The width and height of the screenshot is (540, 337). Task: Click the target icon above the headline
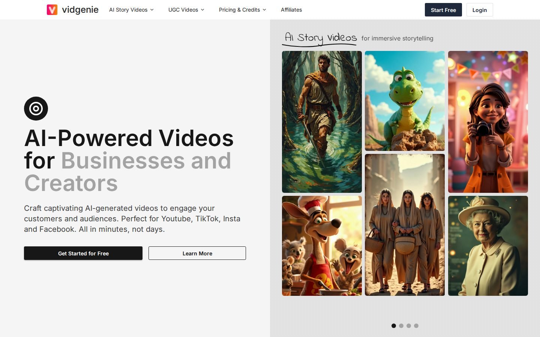pyautogui.click(x=36, y=109)
